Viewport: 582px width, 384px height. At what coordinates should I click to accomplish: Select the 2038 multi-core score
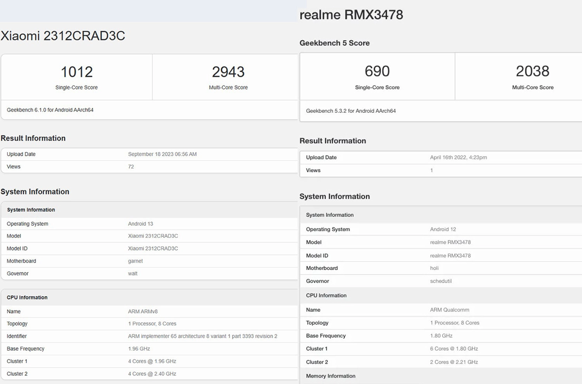pyautogui.click(x=533, y=71)
